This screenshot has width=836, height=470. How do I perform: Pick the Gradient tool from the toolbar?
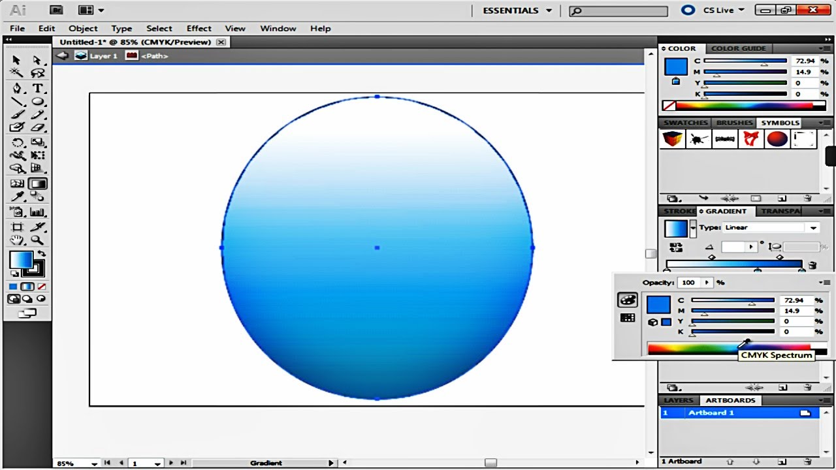point(37,183)
